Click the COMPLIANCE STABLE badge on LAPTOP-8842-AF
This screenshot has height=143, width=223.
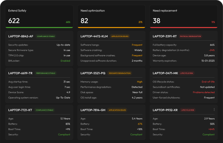click(46, 36)
